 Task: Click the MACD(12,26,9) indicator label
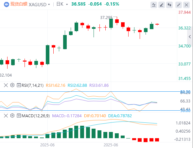click(36, 116)
